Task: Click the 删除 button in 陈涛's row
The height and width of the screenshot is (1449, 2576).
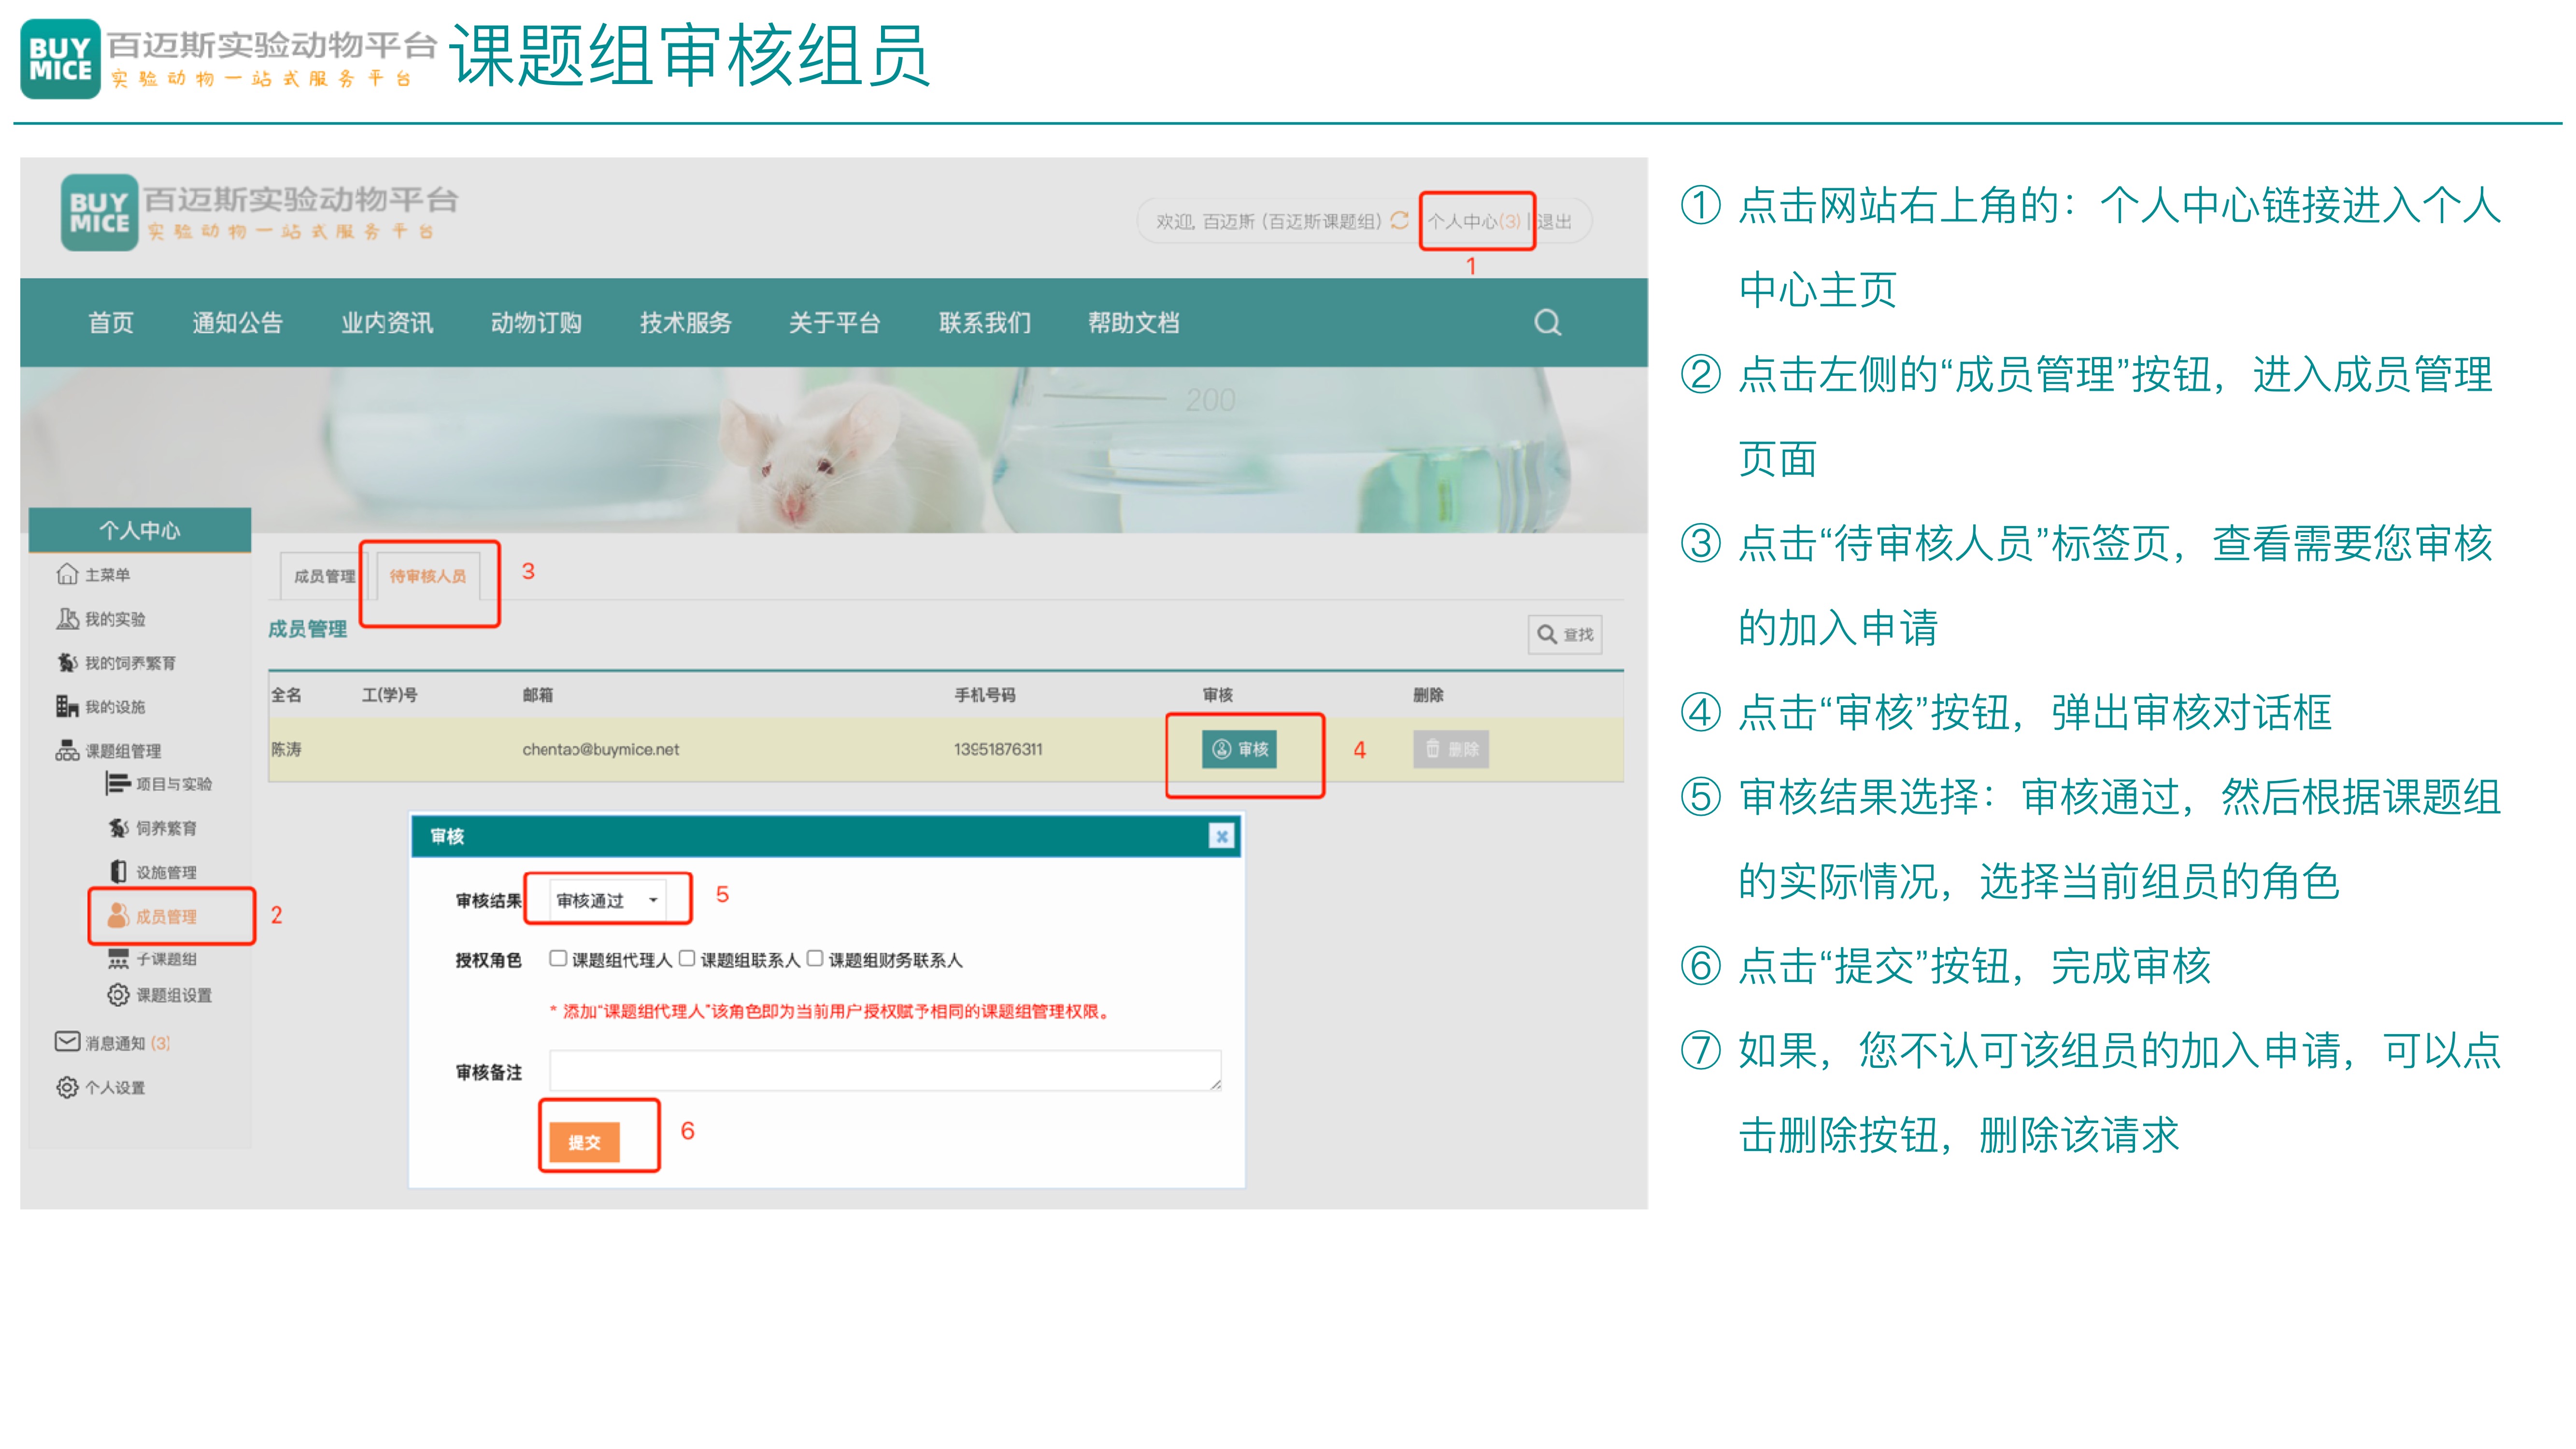Action: (1451, 748)
